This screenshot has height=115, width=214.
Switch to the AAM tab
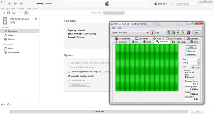point(157,39)
